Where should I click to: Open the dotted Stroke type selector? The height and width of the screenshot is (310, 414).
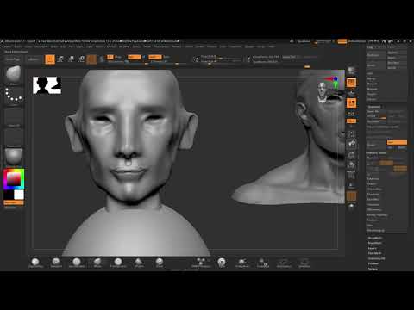tap(14, 96)
